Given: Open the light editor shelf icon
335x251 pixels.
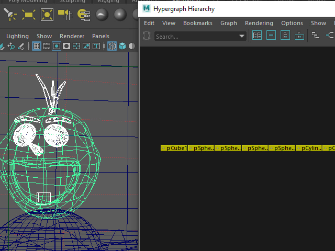Looking at the screenshot, I should [x=84, y=15].
